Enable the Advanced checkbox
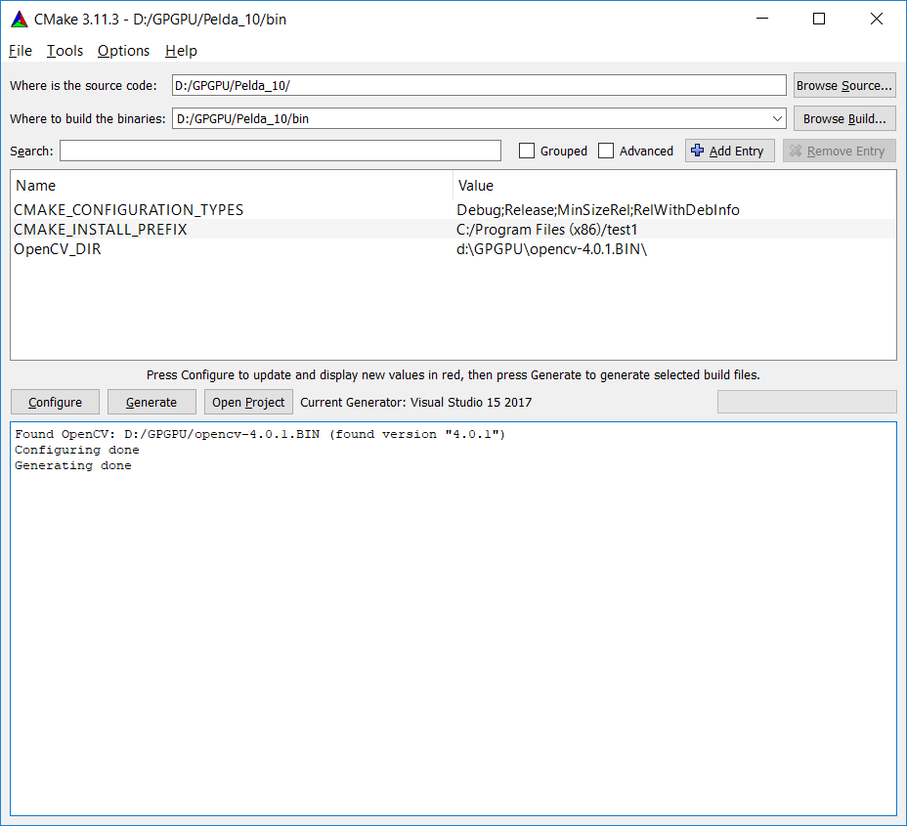The width and height of the screenshot is (907, 826). (606, 151)
